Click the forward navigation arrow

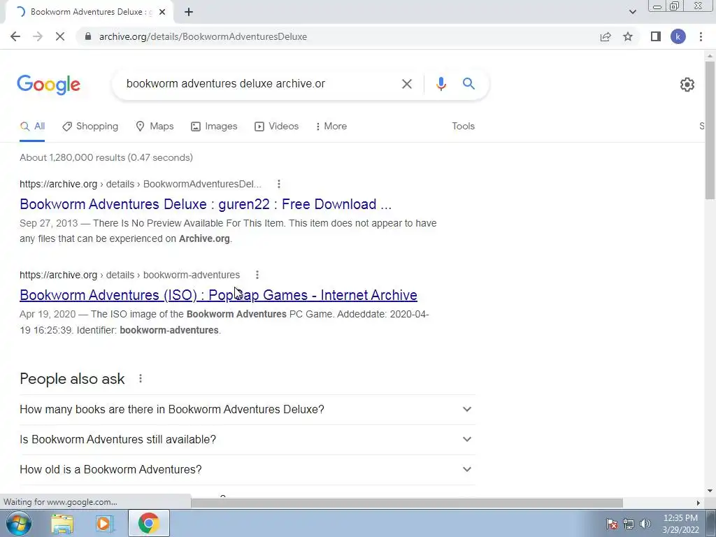click(38, 36)
